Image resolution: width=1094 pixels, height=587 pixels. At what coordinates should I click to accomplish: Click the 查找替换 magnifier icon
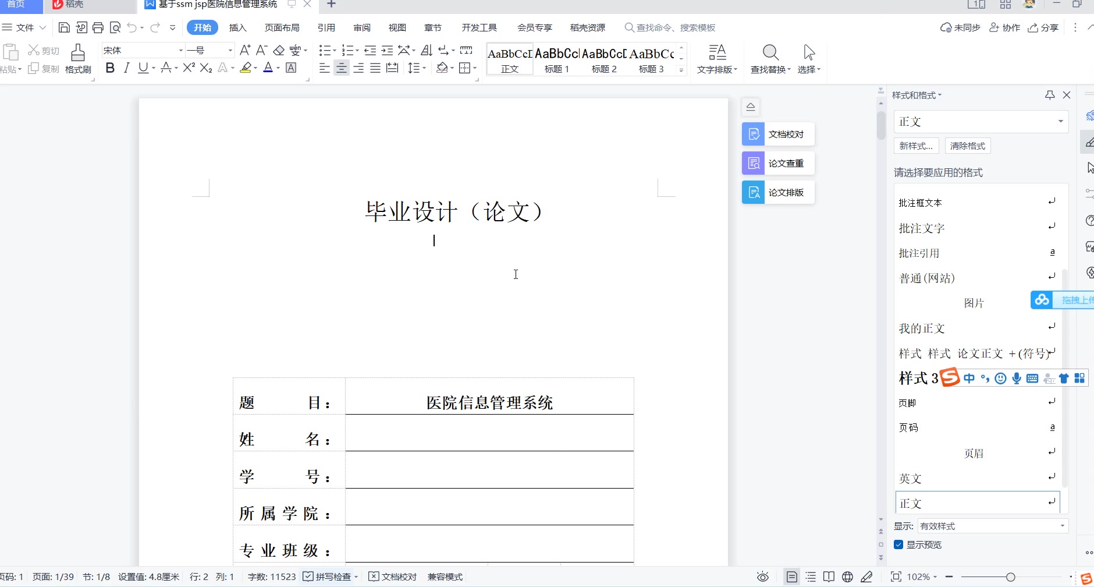tap(770, 52)
